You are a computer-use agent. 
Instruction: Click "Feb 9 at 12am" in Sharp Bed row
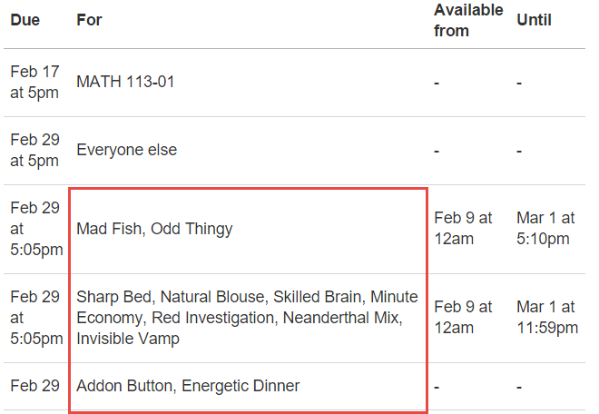click(x=463, y=318)
